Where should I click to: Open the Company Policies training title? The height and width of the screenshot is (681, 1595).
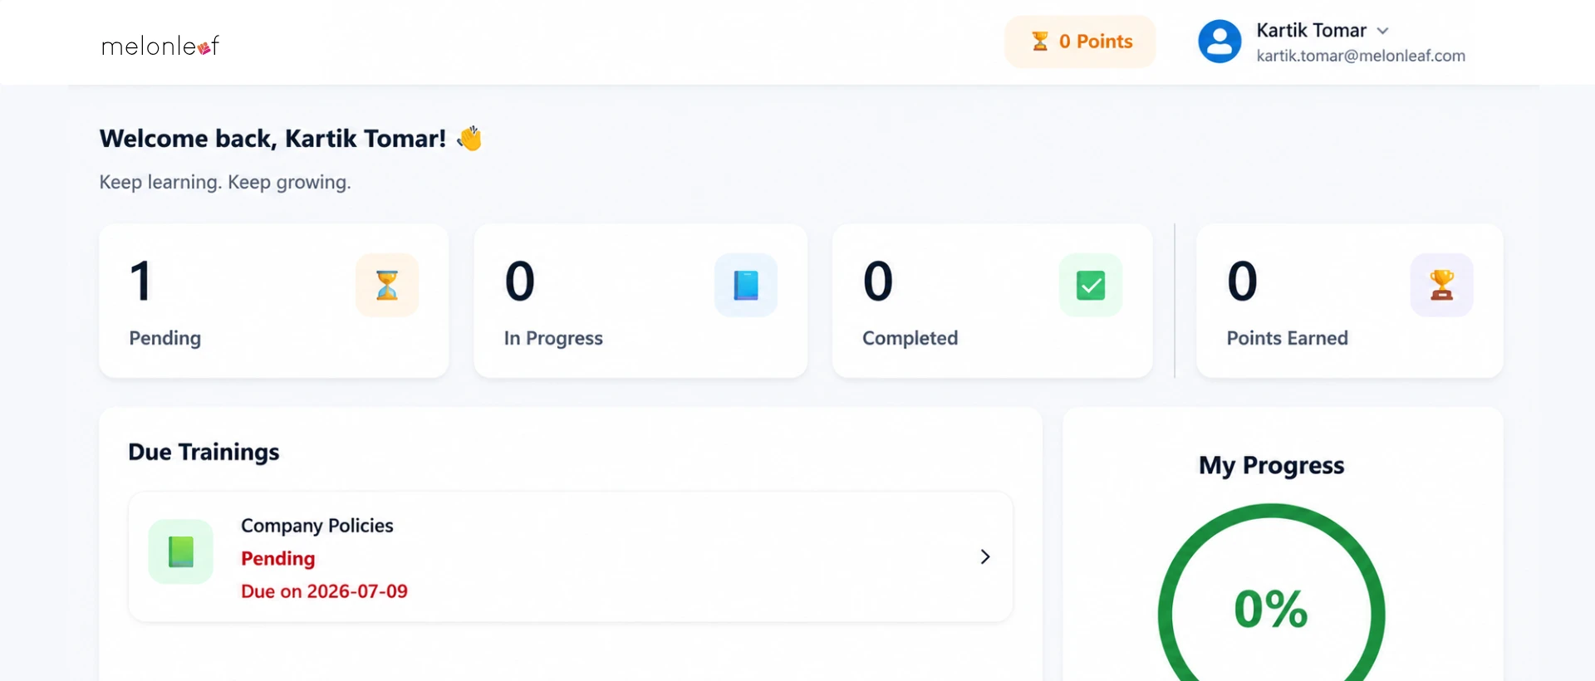click(317, 526)
